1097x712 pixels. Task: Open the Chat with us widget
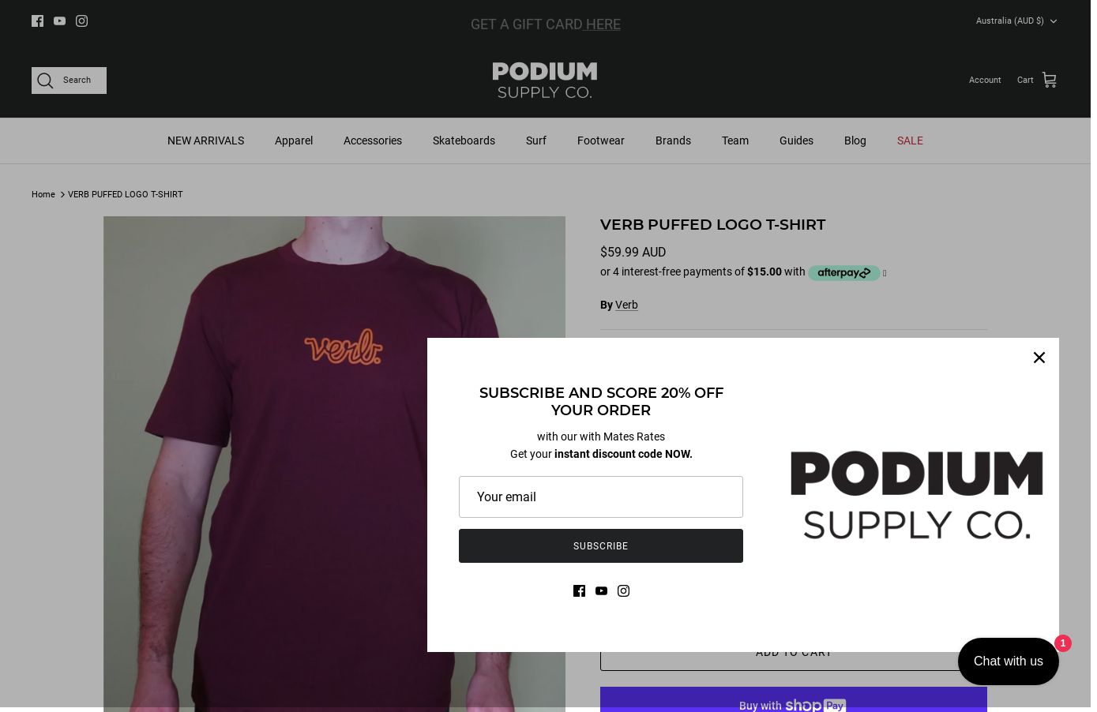pyautogui.click(x=1009, y=661)
